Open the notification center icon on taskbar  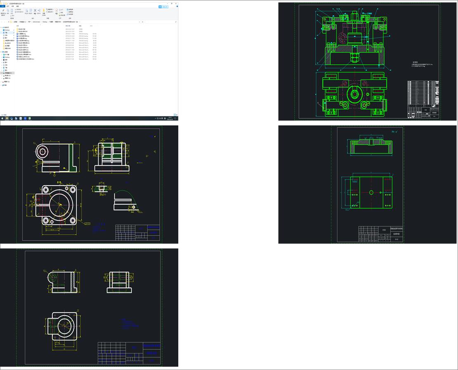175,118
